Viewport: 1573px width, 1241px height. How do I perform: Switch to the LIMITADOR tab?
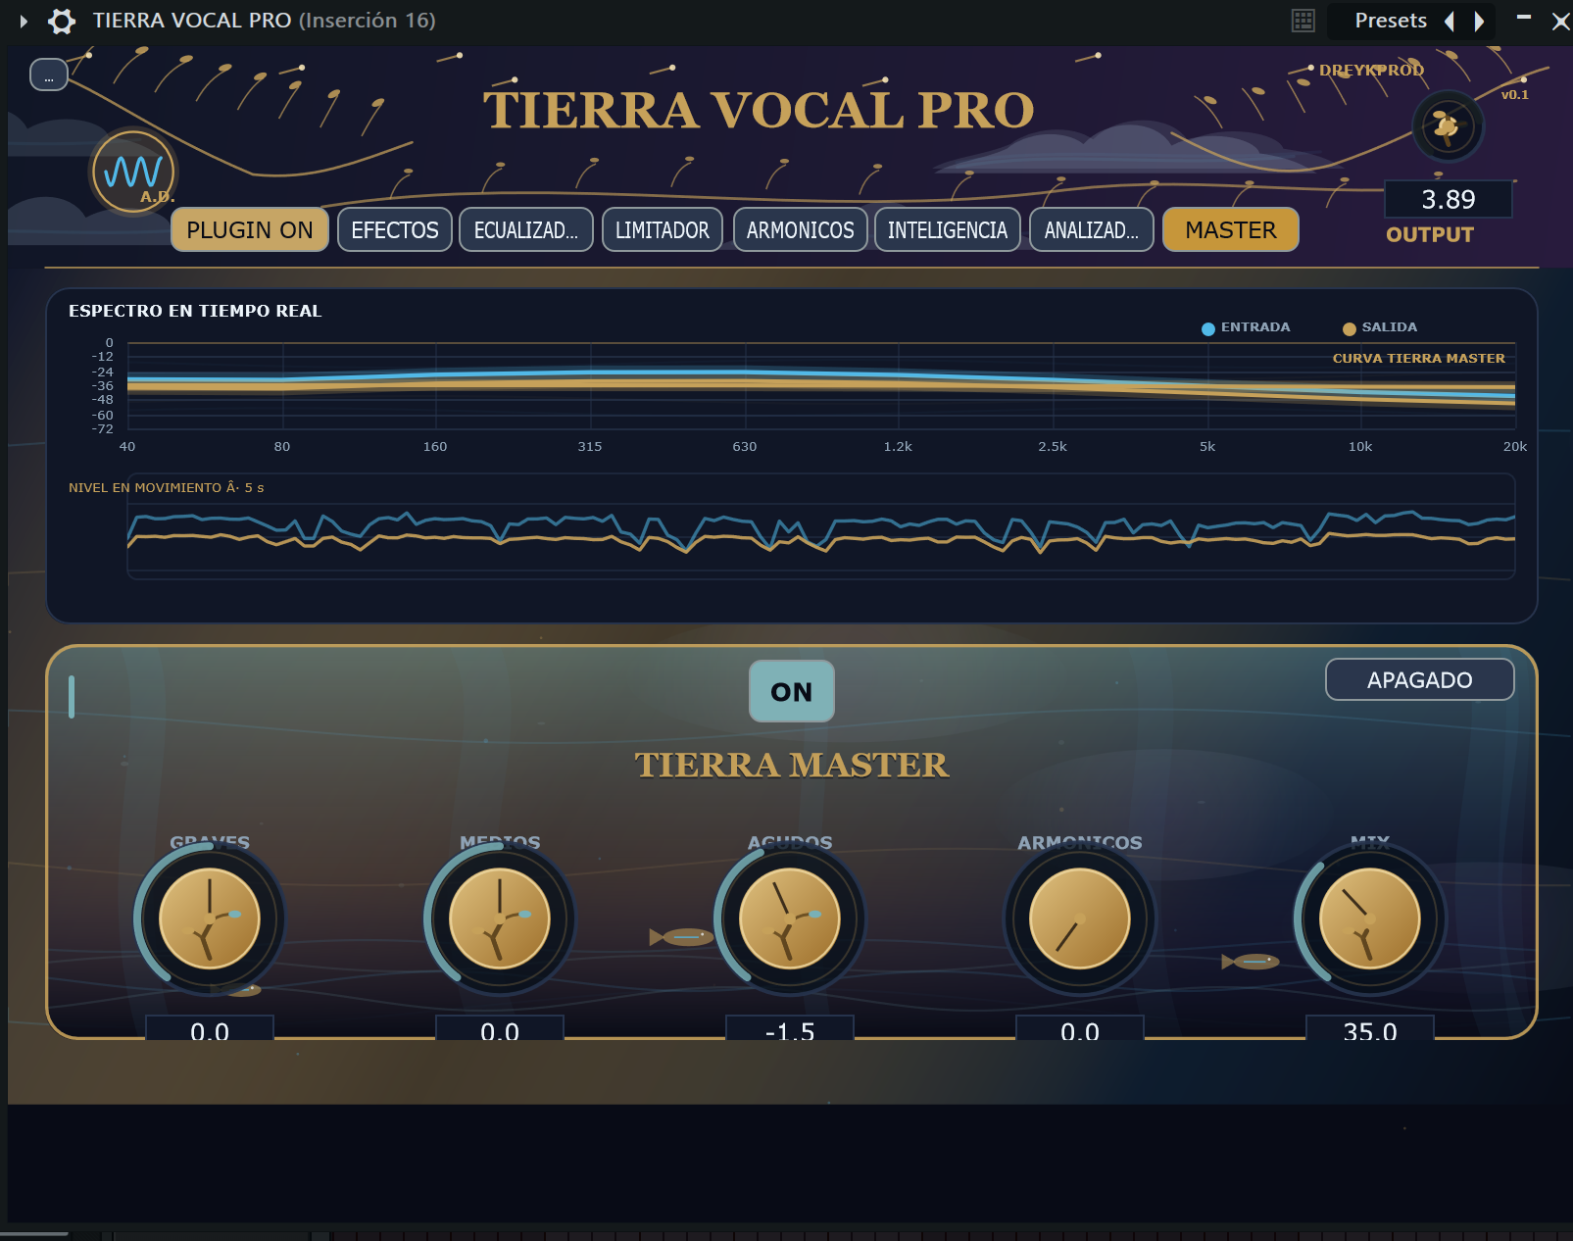click(x=663, y=230)
